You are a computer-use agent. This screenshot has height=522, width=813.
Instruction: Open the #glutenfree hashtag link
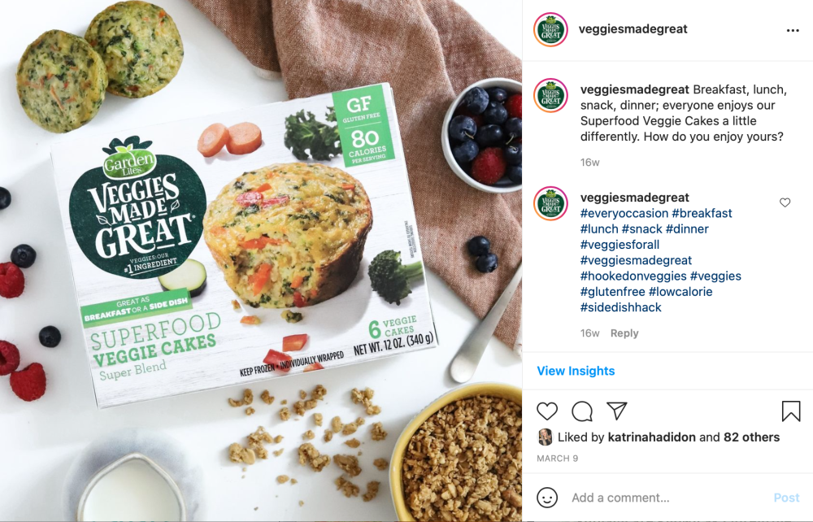click(612, 291)
